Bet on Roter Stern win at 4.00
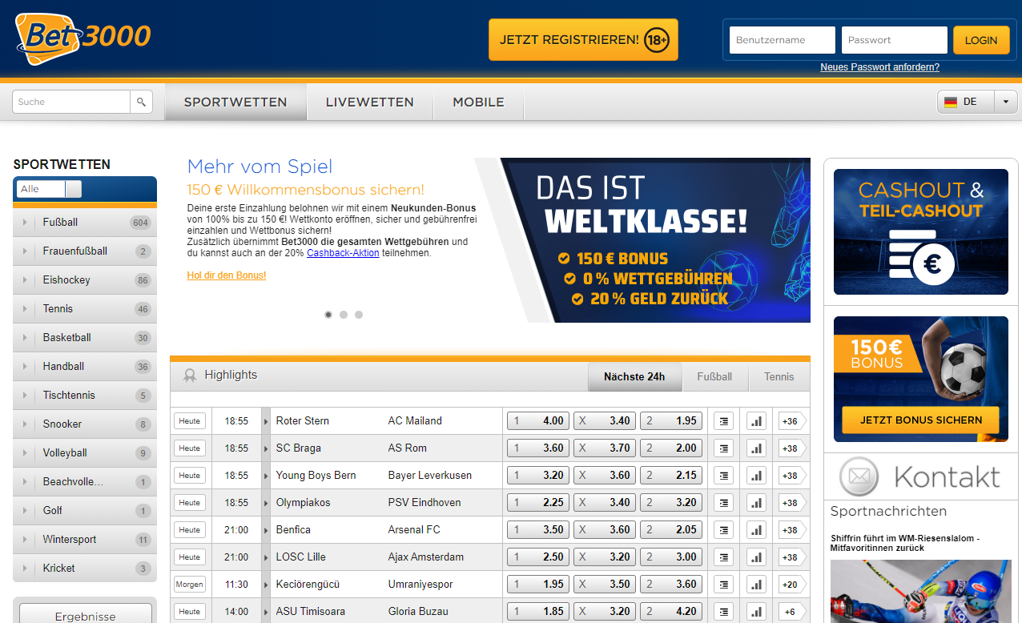The width and height of the screenshot is (1022, 623). (x=538, y=421)
